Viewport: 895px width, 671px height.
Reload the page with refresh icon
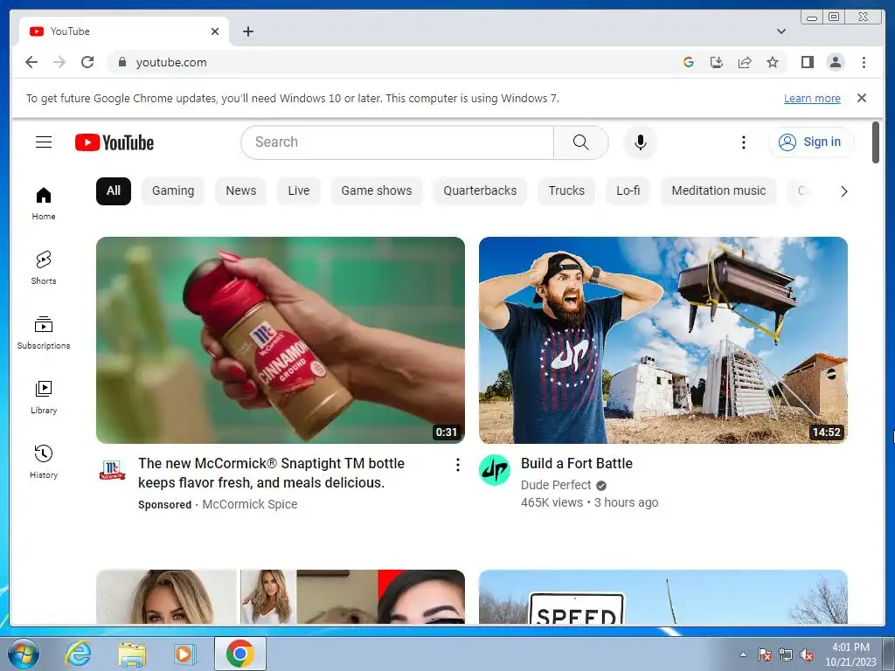coord(87,62)
